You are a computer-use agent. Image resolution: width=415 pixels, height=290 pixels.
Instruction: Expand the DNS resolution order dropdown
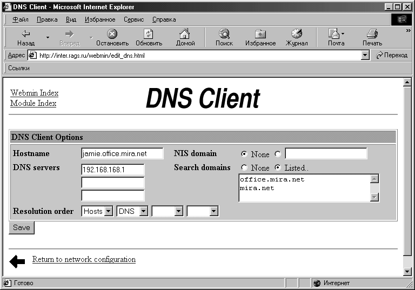coord(143,212)
